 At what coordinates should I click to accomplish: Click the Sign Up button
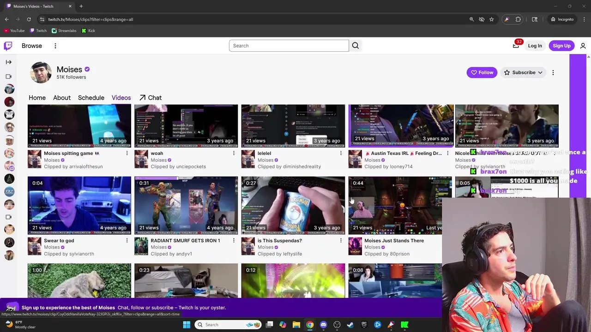point(561,46)
